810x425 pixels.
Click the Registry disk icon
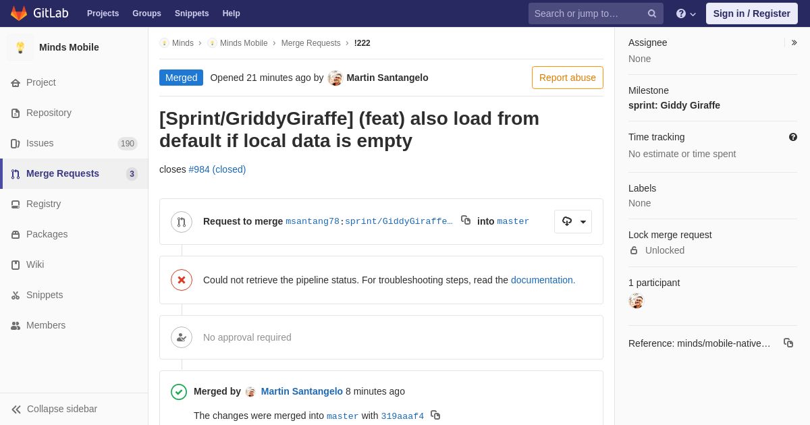pos(16,204)
